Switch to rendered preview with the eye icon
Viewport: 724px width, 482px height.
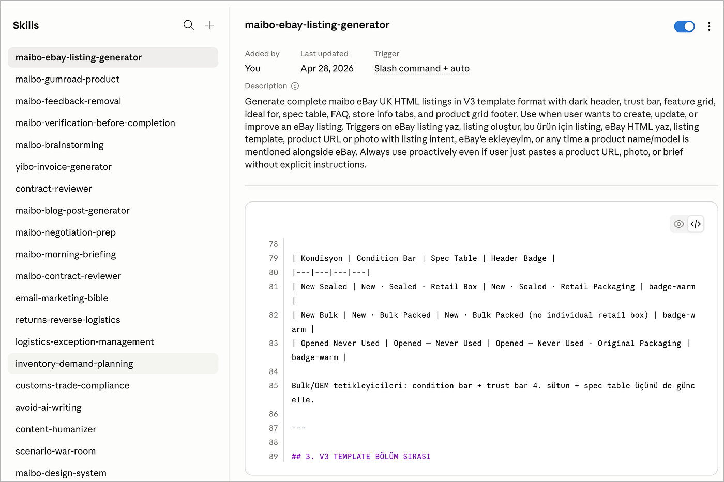pyautogui.click(x=679, y=224)
